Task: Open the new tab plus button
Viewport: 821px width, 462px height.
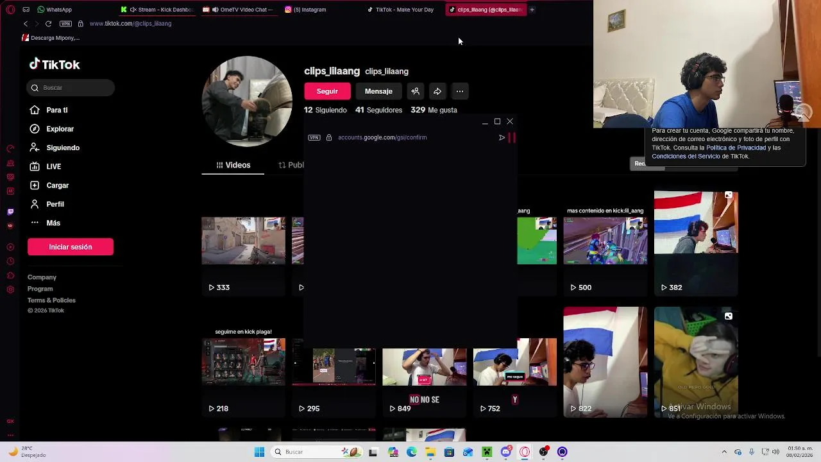Action: 532,10
